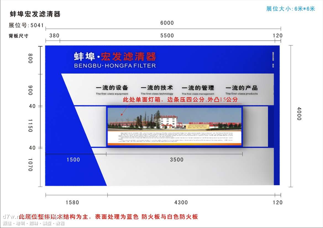Select the slogan 一流的产品

[242, 88]
